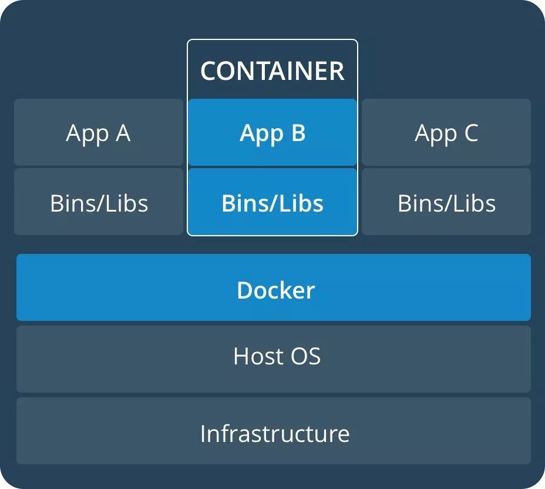Click the Host OS text
The image size is (545, 489).
point(277,356)
